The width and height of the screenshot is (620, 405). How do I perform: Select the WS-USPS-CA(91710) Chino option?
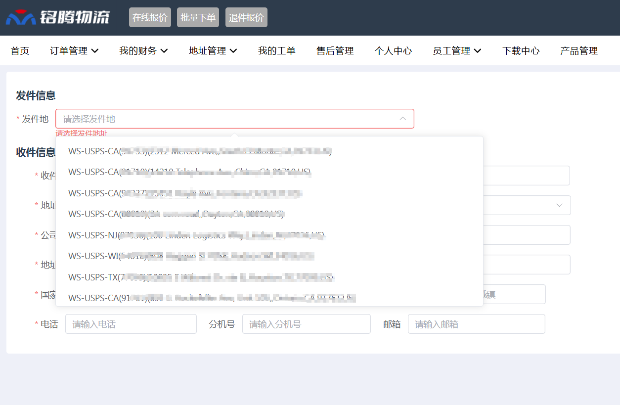(x=269, y=172)
